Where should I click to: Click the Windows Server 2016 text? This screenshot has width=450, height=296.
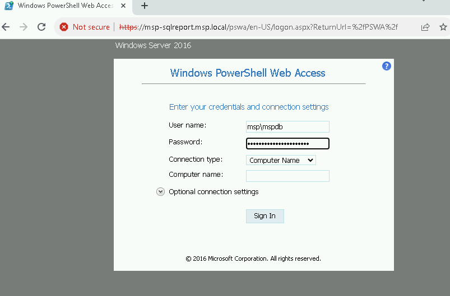(153, 45)
